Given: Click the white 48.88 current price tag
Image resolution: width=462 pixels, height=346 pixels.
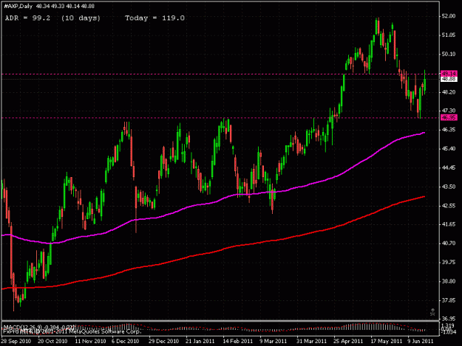Looking at the screenshot, I should pyautogui.click(x=449, y=79).
